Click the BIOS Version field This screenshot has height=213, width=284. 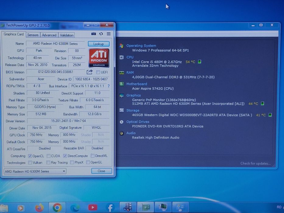point(56,72)
